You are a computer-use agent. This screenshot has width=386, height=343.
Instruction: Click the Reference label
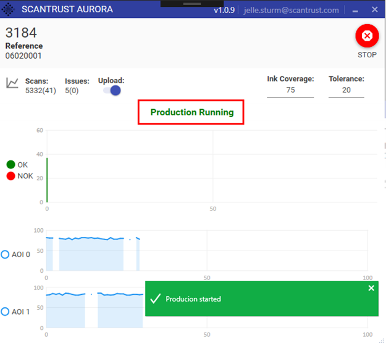pos(24,46)
